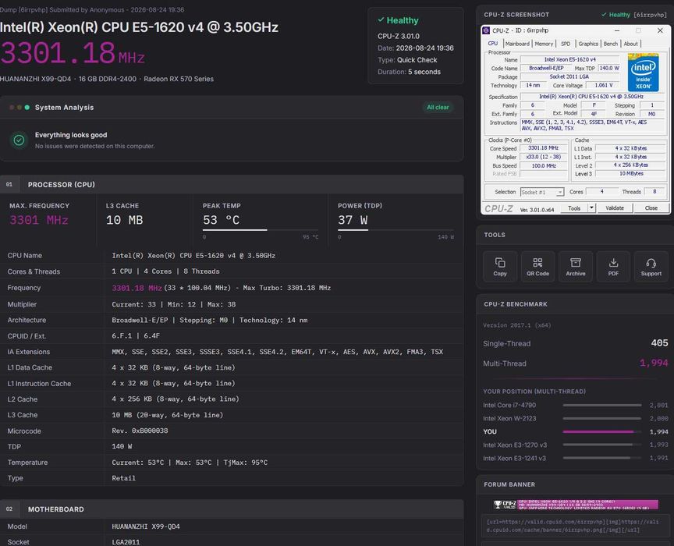
Task: Expand the Tools dropdown arrow in CPU-Z
Action: 591,208
